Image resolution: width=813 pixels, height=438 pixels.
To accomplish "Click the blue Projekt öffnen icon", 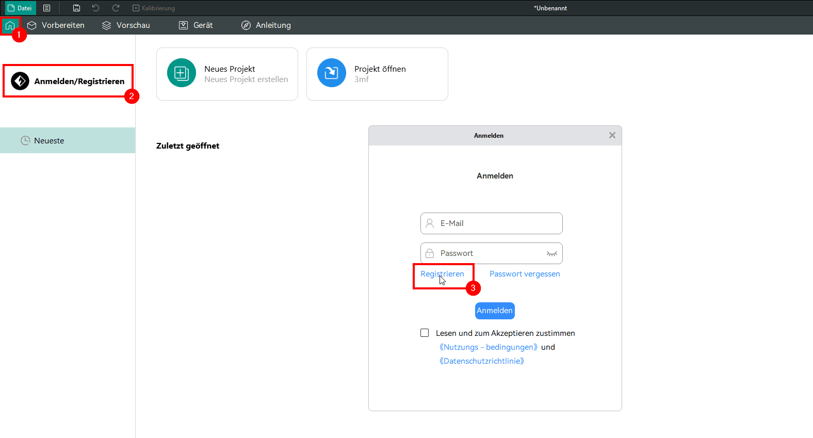I will pos(332,73).
